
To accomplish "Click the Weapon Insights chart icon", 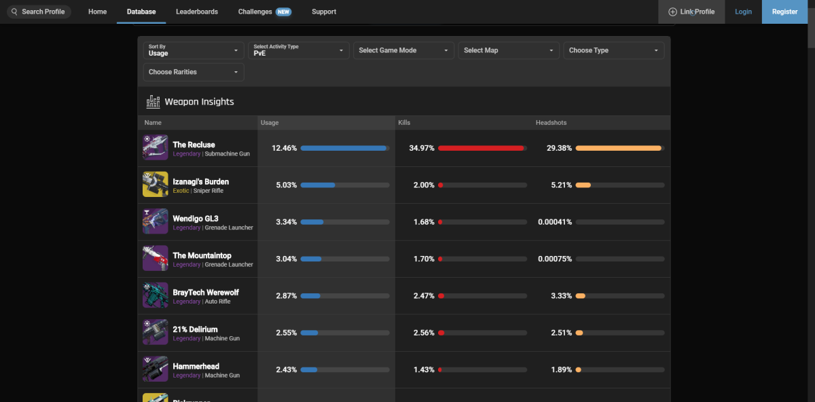I will coord(153,102).
